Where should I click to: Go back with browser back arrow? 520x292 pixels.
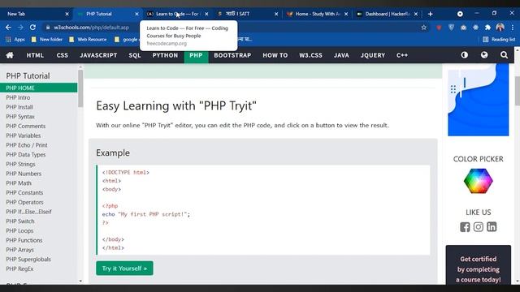(8, 28)
